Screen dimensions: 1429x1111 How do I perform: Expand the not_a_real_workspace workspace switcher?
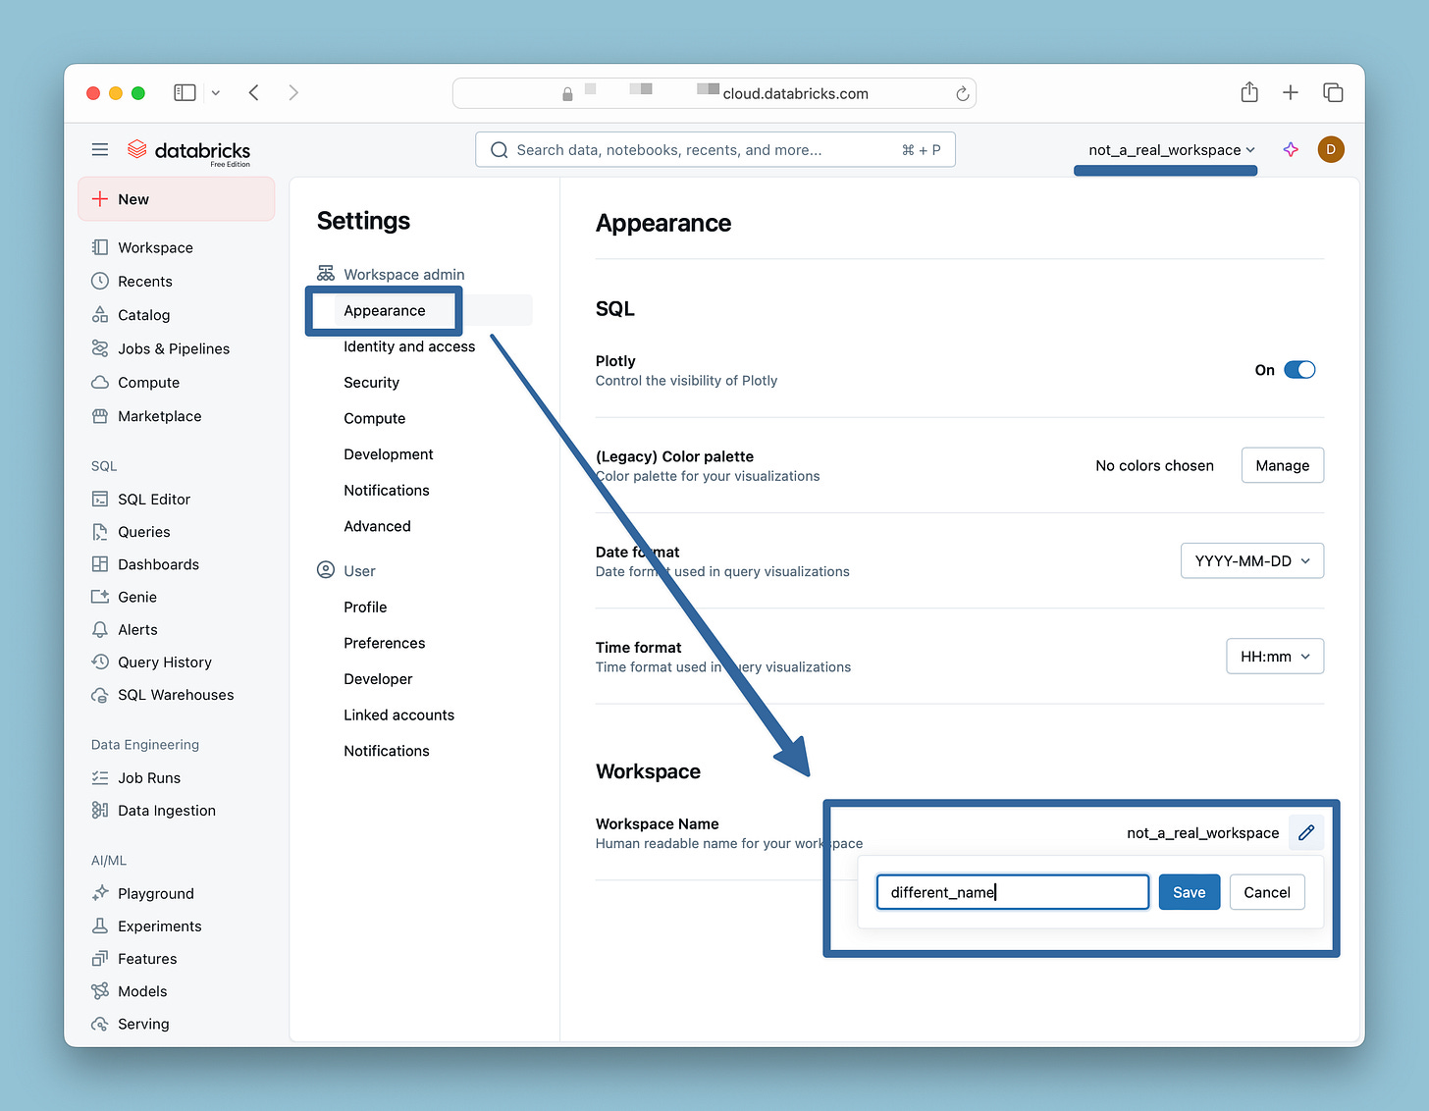(1172, 150)
